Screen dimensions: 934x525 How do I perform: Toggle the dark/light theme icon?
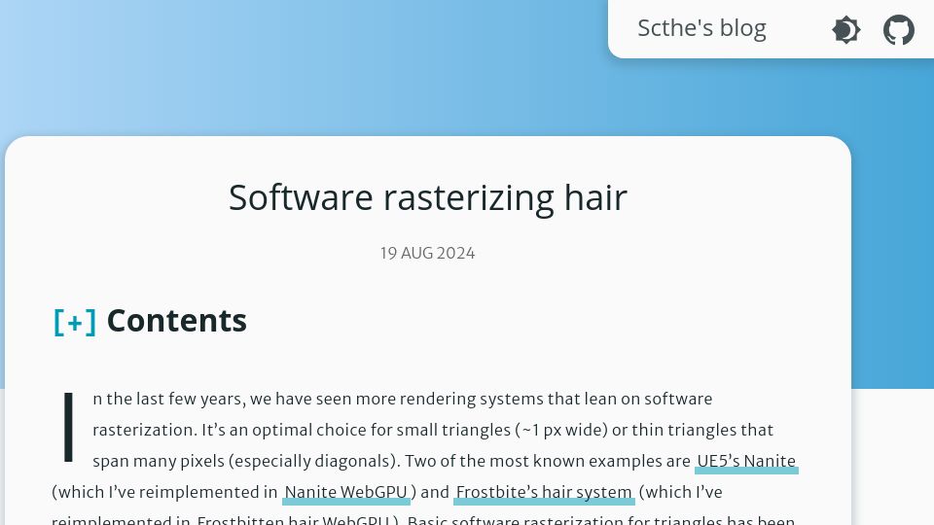click(x=845, y=30)
